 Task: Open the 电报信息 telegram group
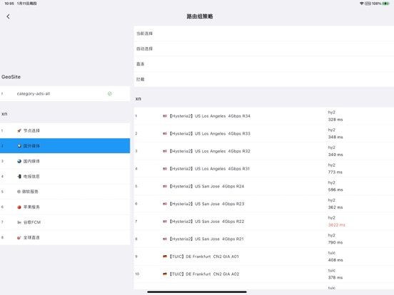point(65,176)
